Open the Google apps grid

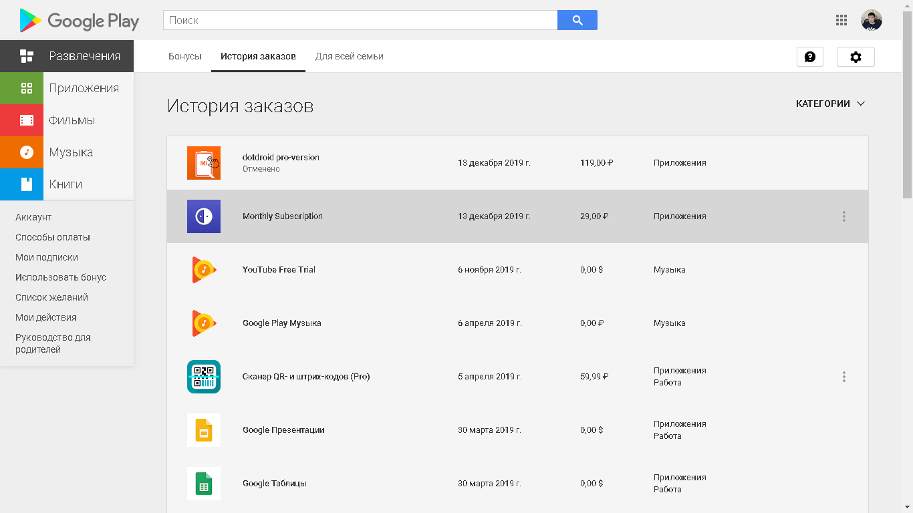841,20
